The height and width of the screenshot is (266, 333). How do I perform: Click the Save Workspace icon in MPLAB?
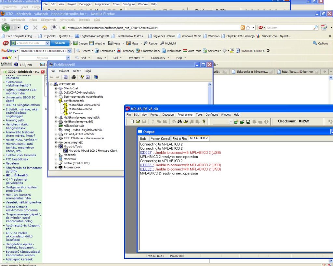(248, 122)
